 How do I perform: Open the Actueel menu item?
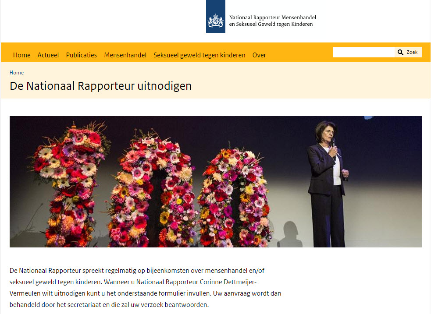click(x=48, y=55)
